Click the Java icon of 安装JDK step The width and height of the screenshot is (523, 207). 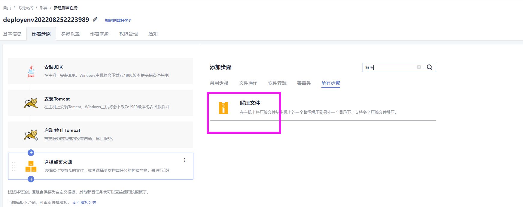point(31,71)
